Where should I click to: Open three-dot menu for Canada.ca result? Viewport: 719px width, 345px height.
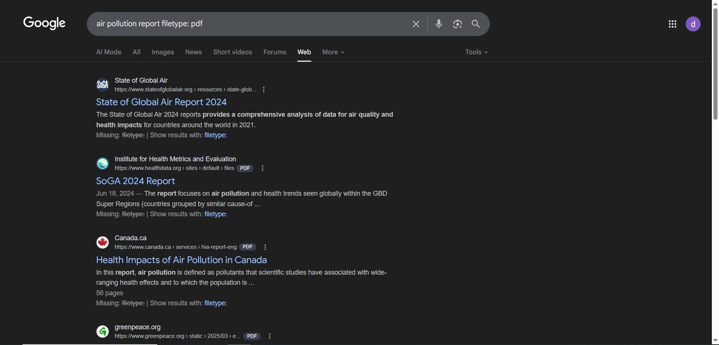(x=265, y=247)
